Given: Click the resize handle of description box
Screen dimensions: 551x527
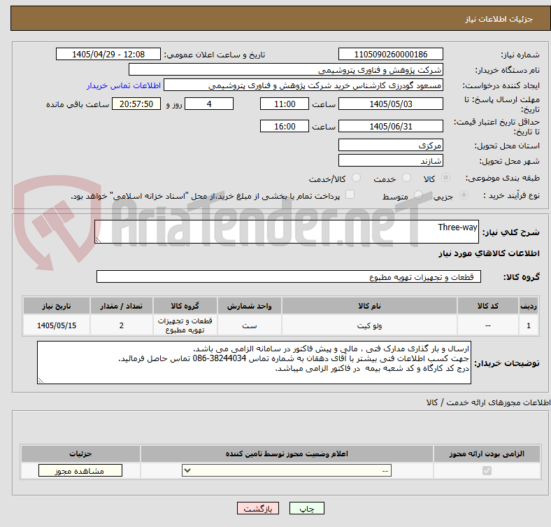Looking at the screenshot, I should 98,240.
